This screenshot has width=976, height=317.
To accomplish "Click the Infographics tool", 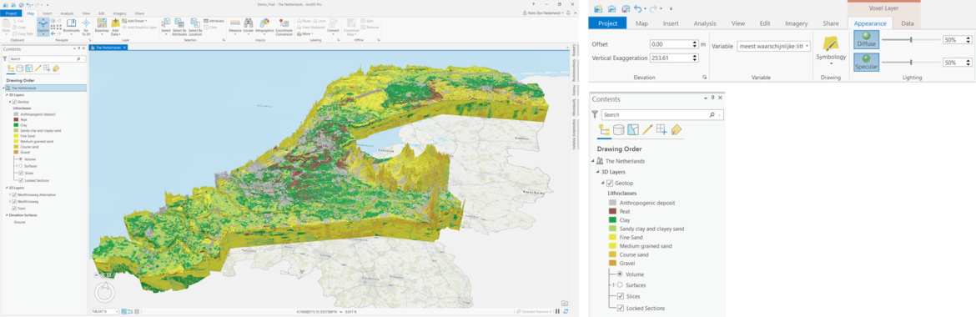I will click(x=264, y=26).
